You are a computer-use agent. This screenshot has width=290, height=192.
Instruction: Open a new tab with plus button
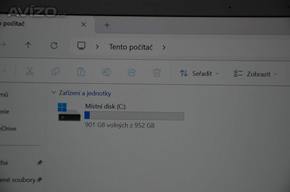point(107,25)
